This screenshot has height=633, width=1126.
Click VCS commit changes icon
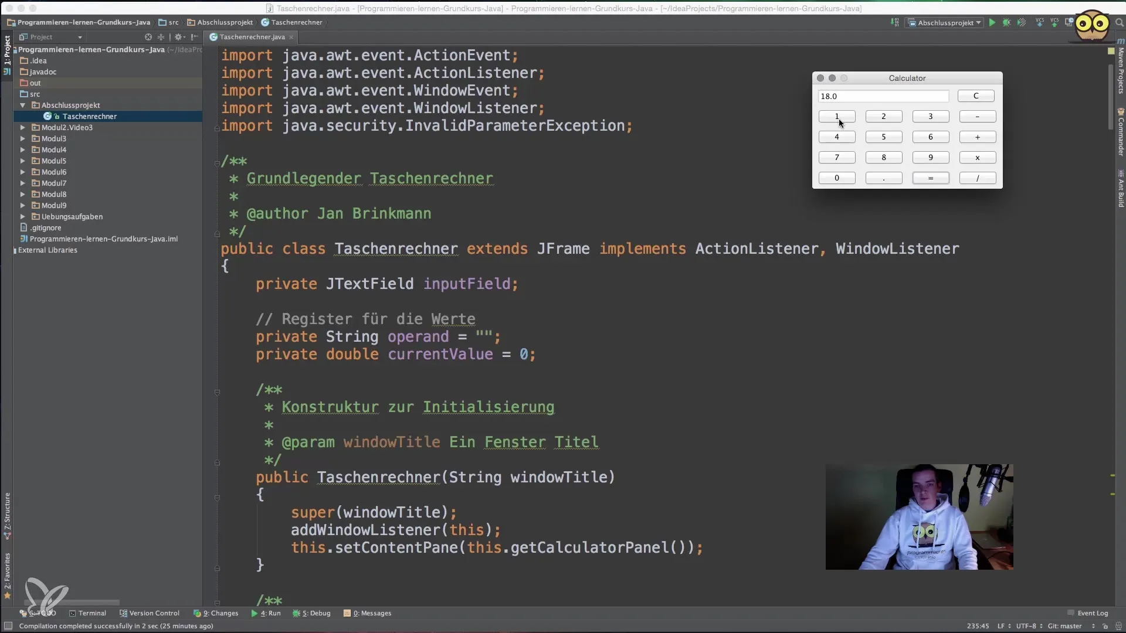tap(1054, 23)
